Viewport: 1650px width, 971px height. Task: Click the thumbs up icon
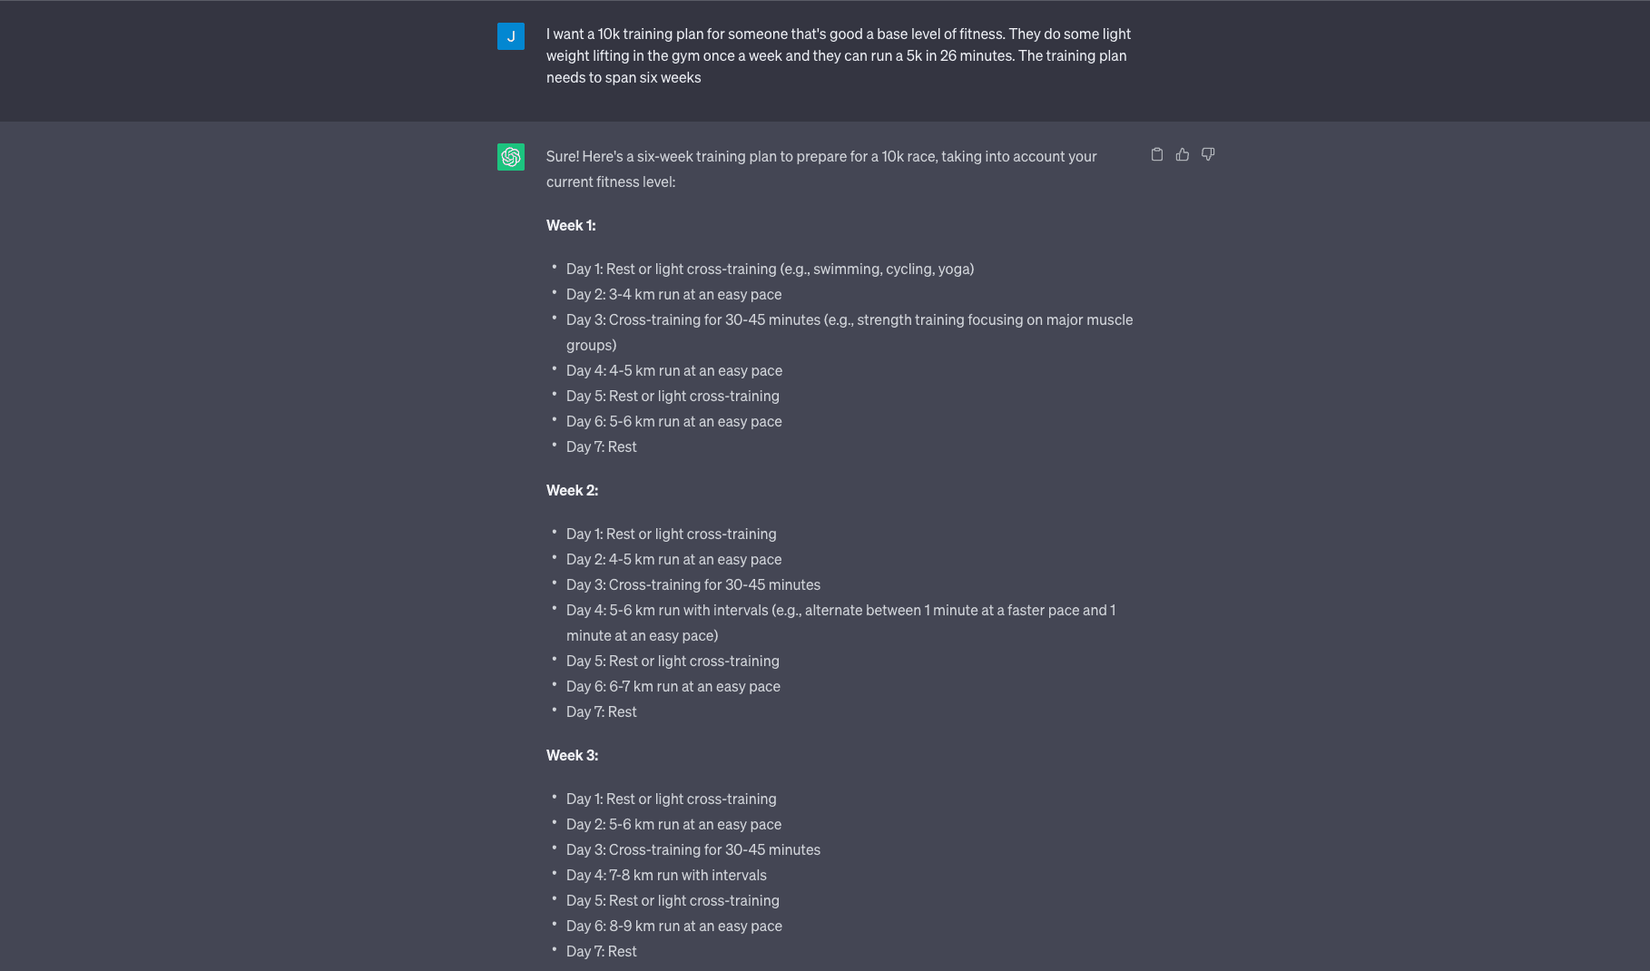pos(1182,154)
